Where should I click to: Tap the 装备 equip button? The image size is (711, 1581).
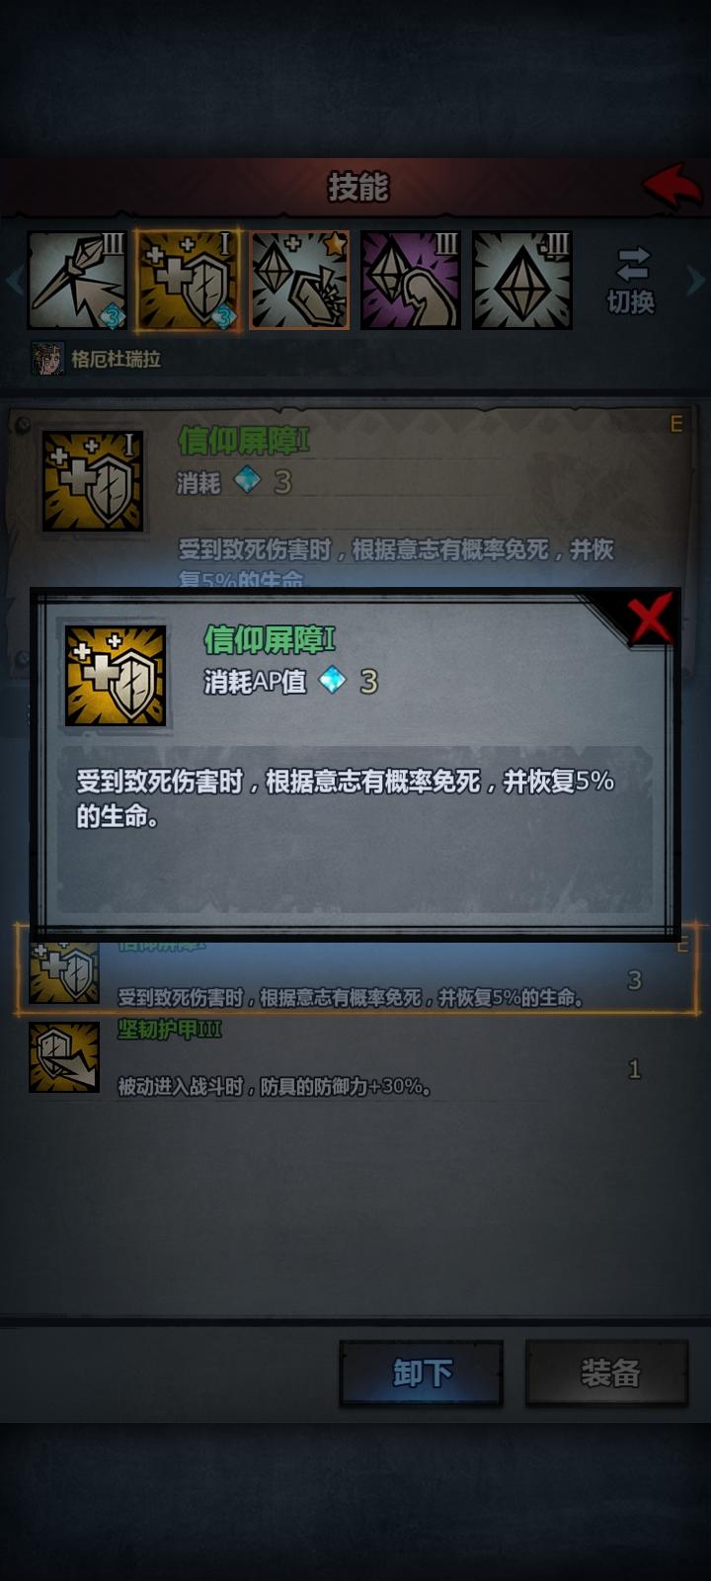tap(607, 1373)
